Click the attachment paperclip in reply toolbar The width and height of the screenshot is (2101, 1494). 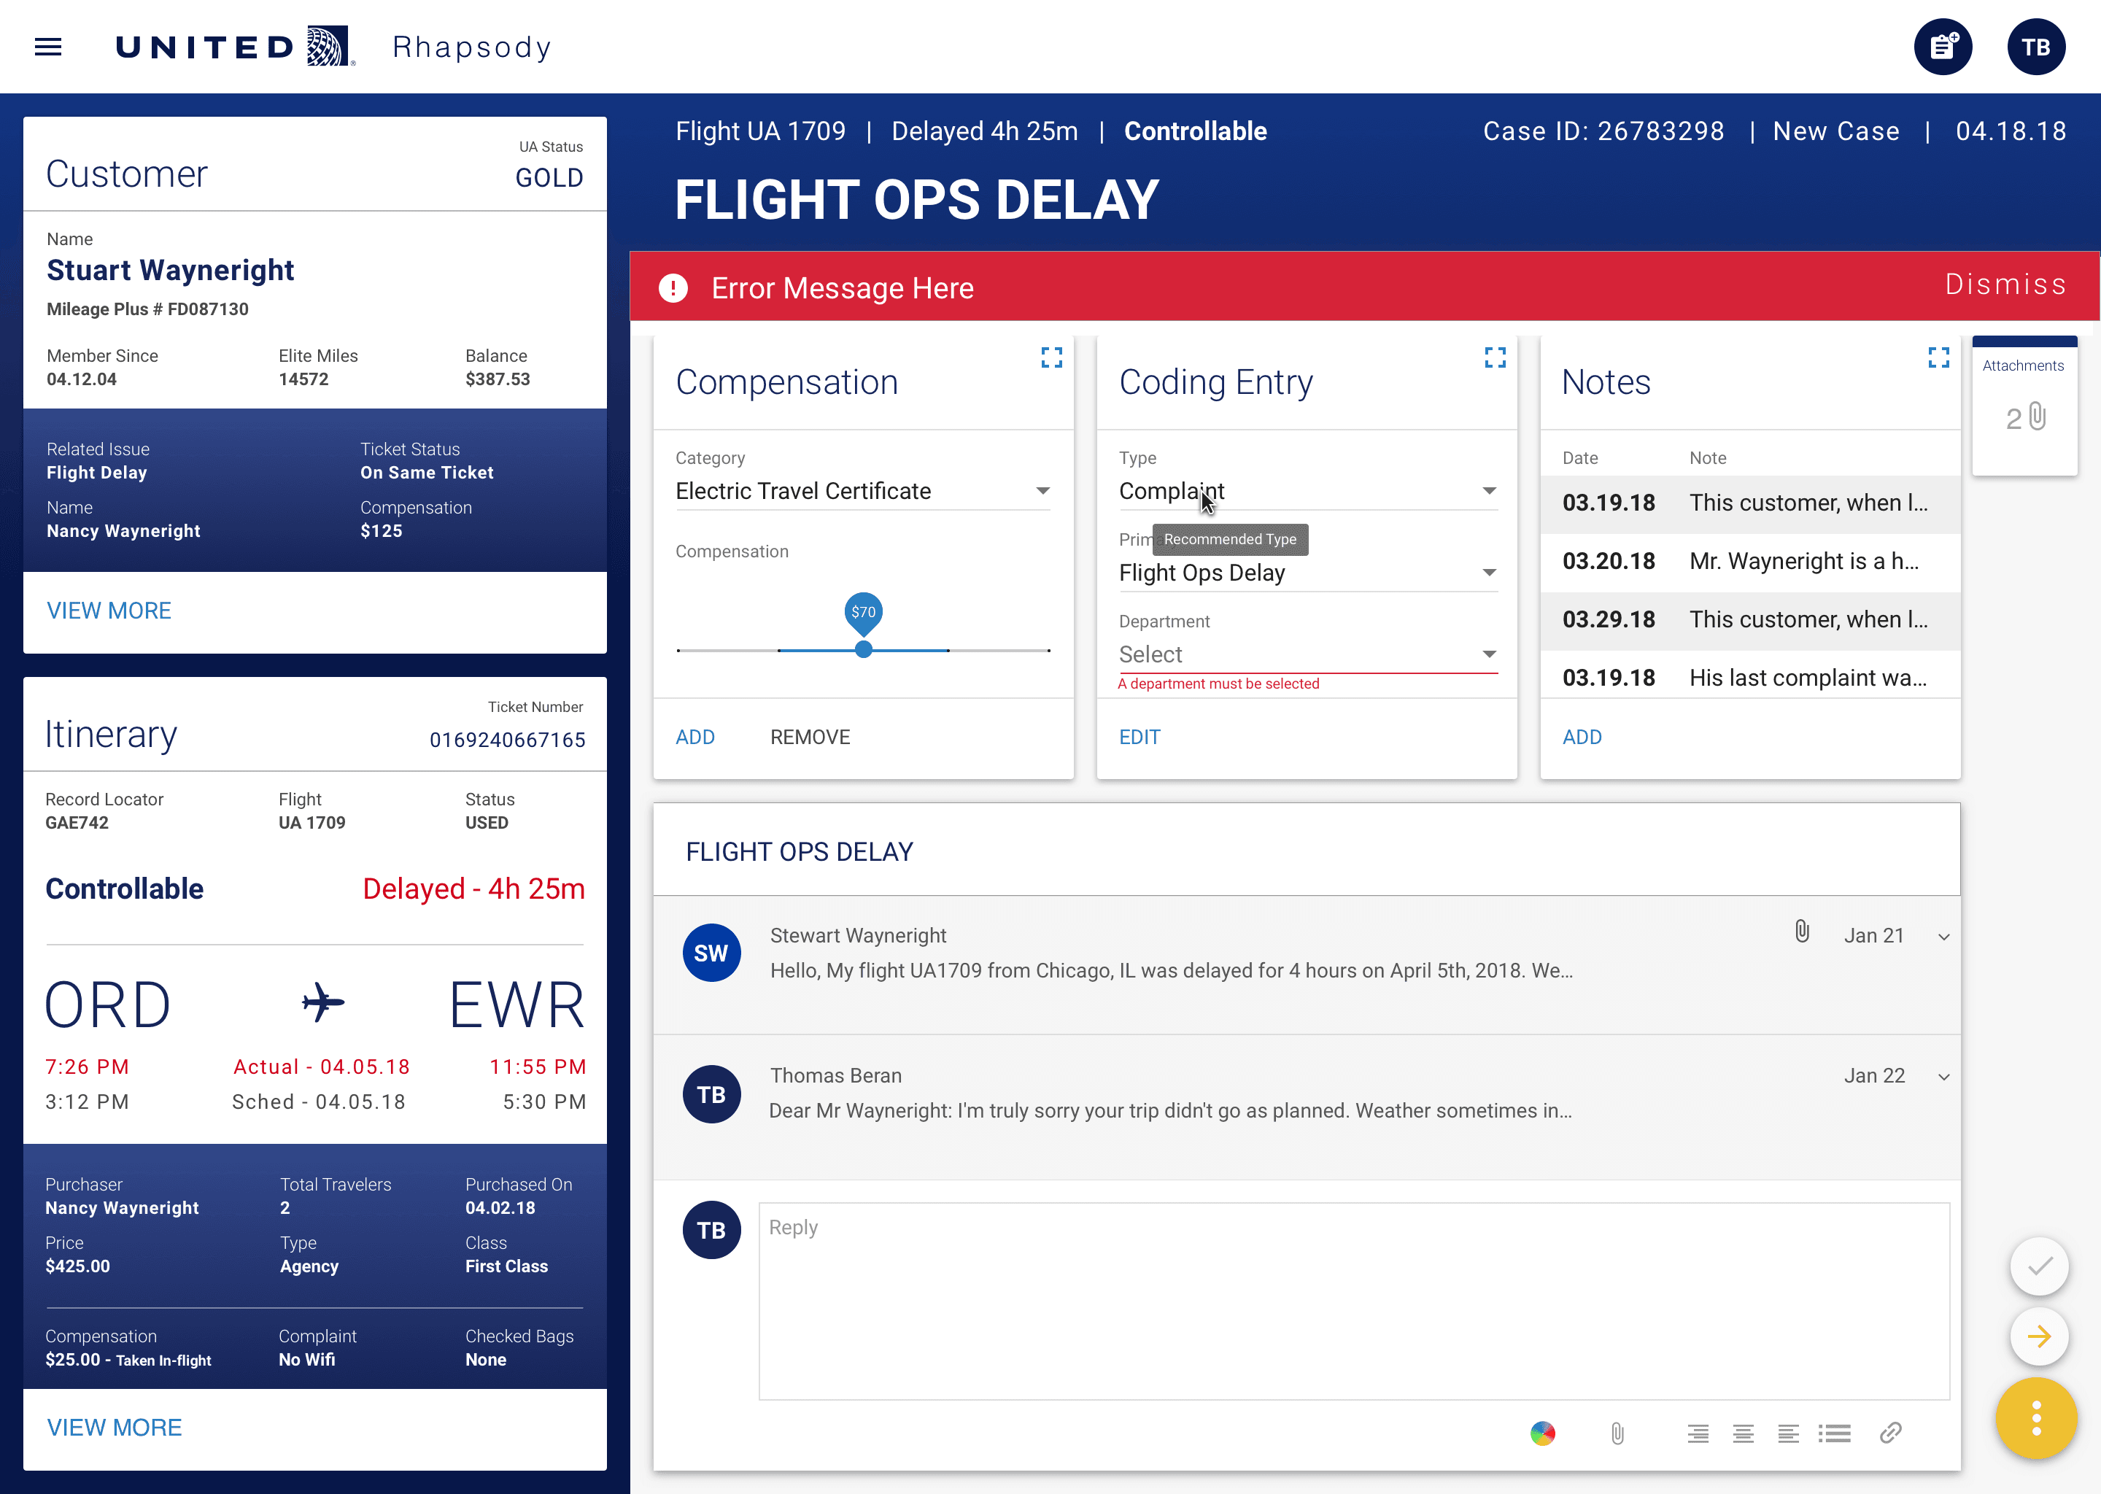coord(1617,1433)
